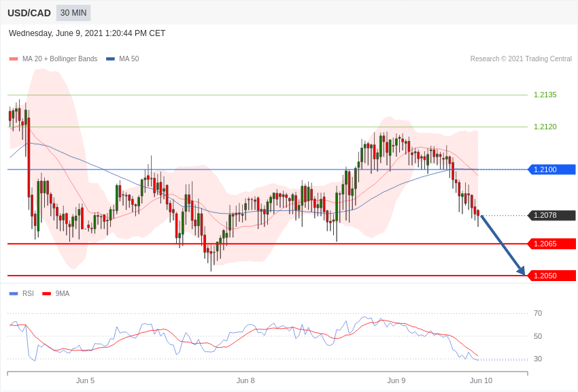578x392 pixels.
Task: Click the Jun 9 date label
Action: 396,380
